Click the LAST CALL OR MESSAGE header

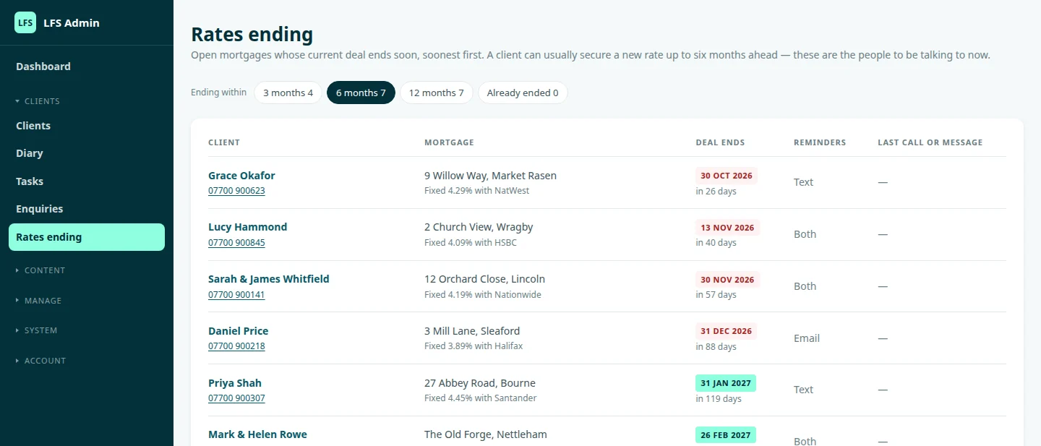[930, 142]
